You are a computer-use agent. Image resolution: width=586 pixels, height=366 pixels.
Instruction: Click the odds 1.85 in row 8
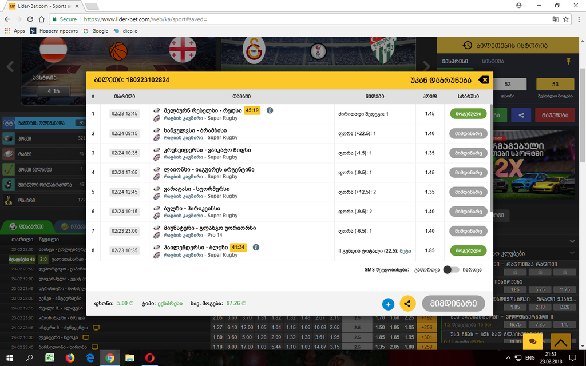coord(430,250)
